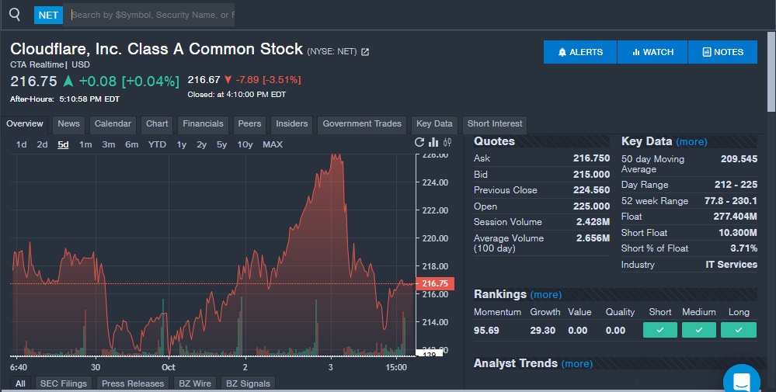Viewport: 776px width, 392px height.
Task: Click the symbol search input field
Action: [x=151, y=15]
